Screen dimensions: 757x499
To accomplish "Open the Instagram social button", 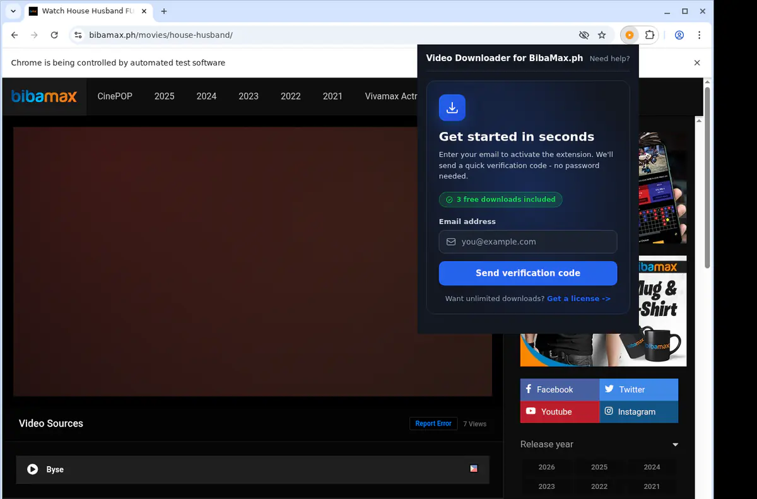I will [x=639, y=411].
